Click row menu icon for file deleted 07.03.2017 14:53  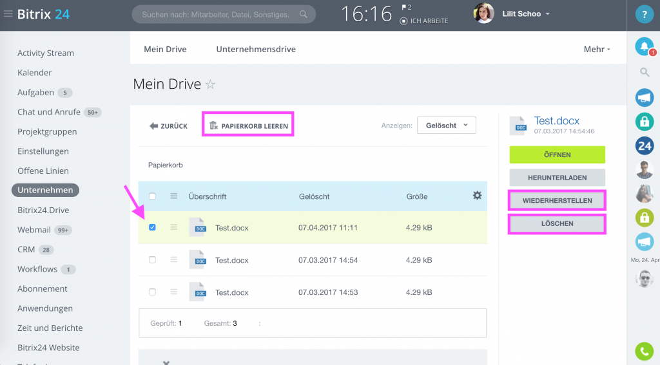coord(174,292)
